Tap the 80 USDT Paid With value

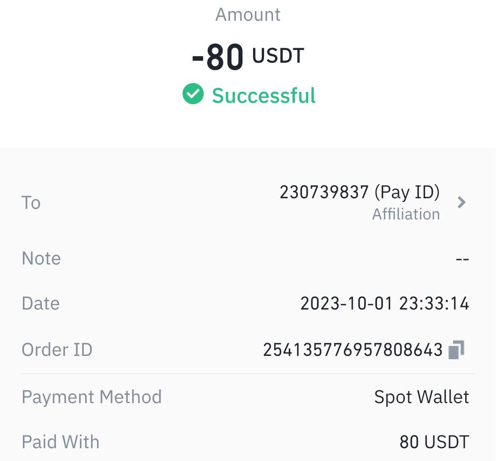coord(434,442)
